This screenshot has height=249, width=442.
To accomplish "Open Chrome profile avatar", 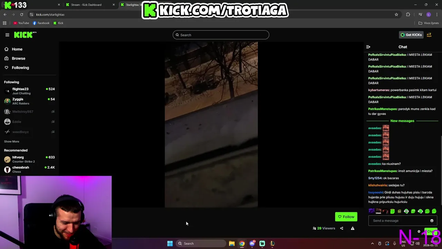I will coord(429,15).
